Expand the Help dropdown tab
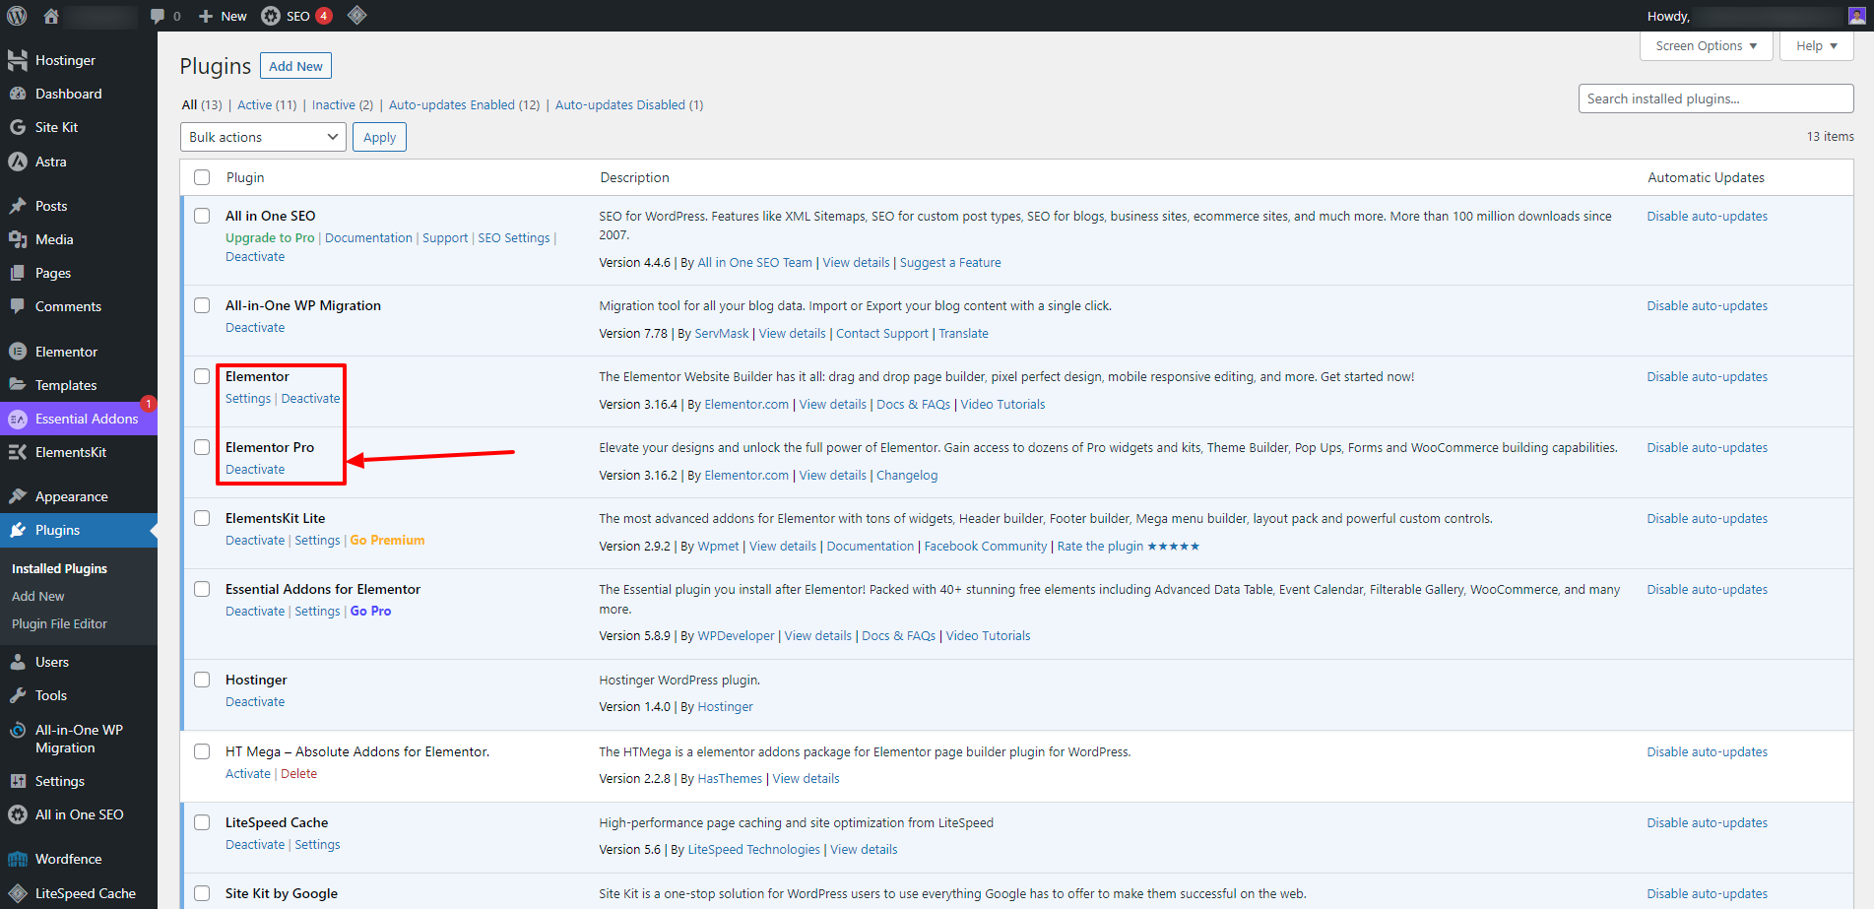The height and width of the screenshot is (909, 1874). 1816,46
